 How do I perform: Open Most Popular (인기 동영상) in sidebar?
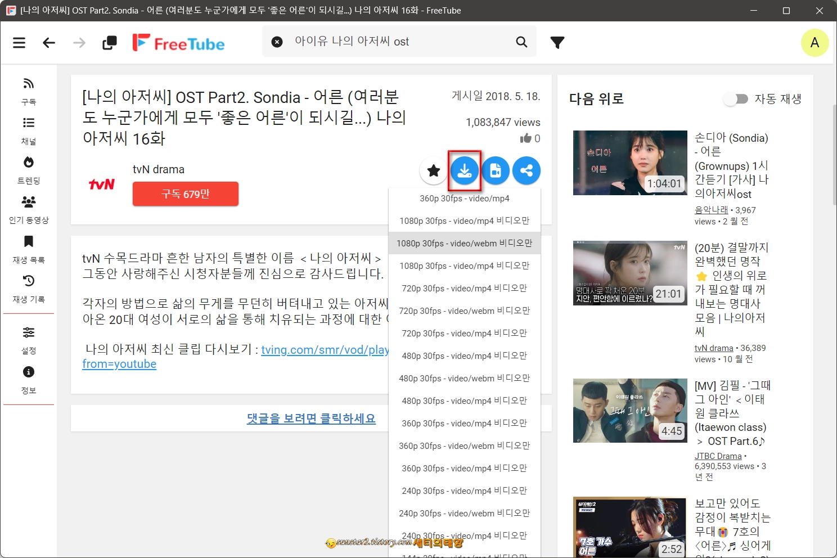click(x=29, y=210)
